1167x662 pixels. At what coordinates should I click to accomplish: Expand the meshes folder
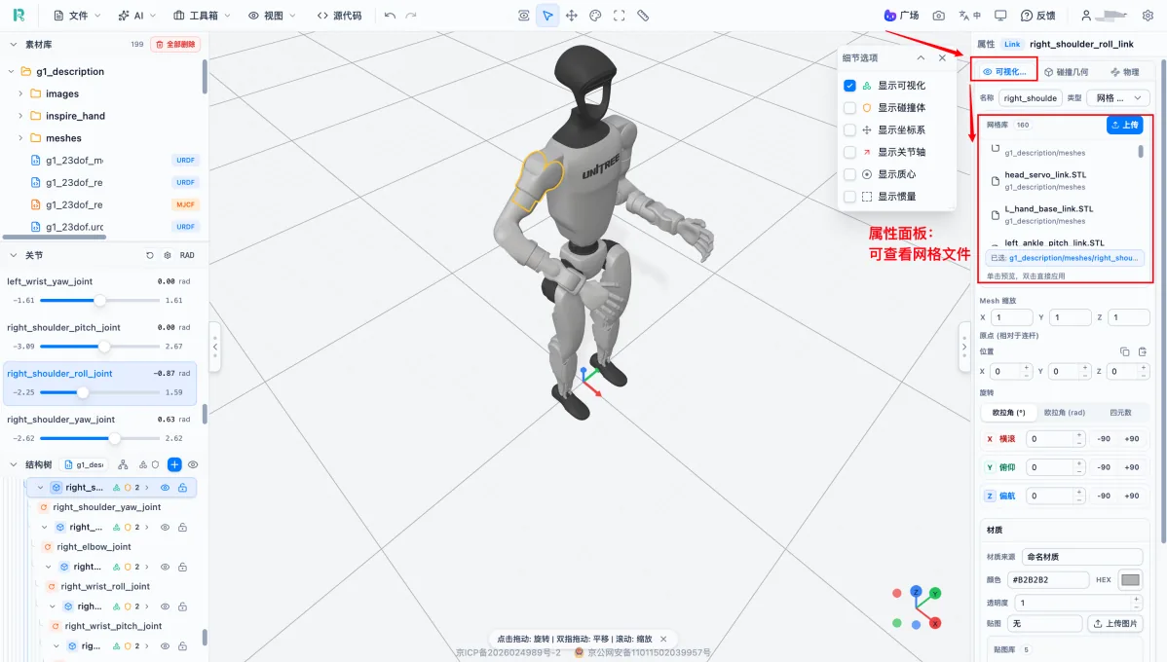tap(20, 138)
